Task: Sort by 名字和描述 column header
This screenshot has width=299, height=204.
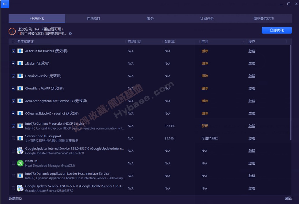Action: [25, 42]
